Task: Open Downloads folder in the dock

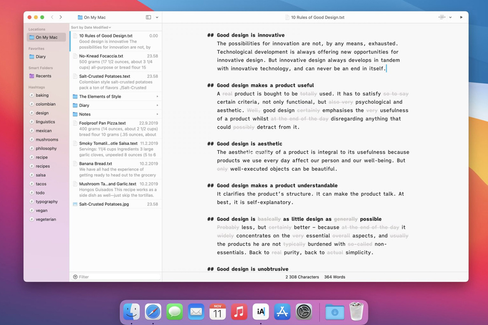Action: pos(335,312)
